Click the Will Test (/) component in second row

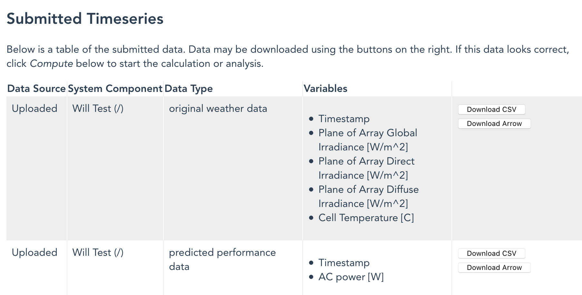pyautogui.click(x=98, y=252)
